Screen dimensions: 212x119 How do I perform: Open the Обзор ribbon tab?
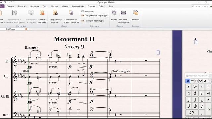click(102, 6)
